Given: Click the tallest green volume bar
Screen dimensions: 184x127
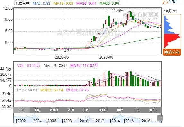Looking at the screenshot, I should tap(109, 78).
